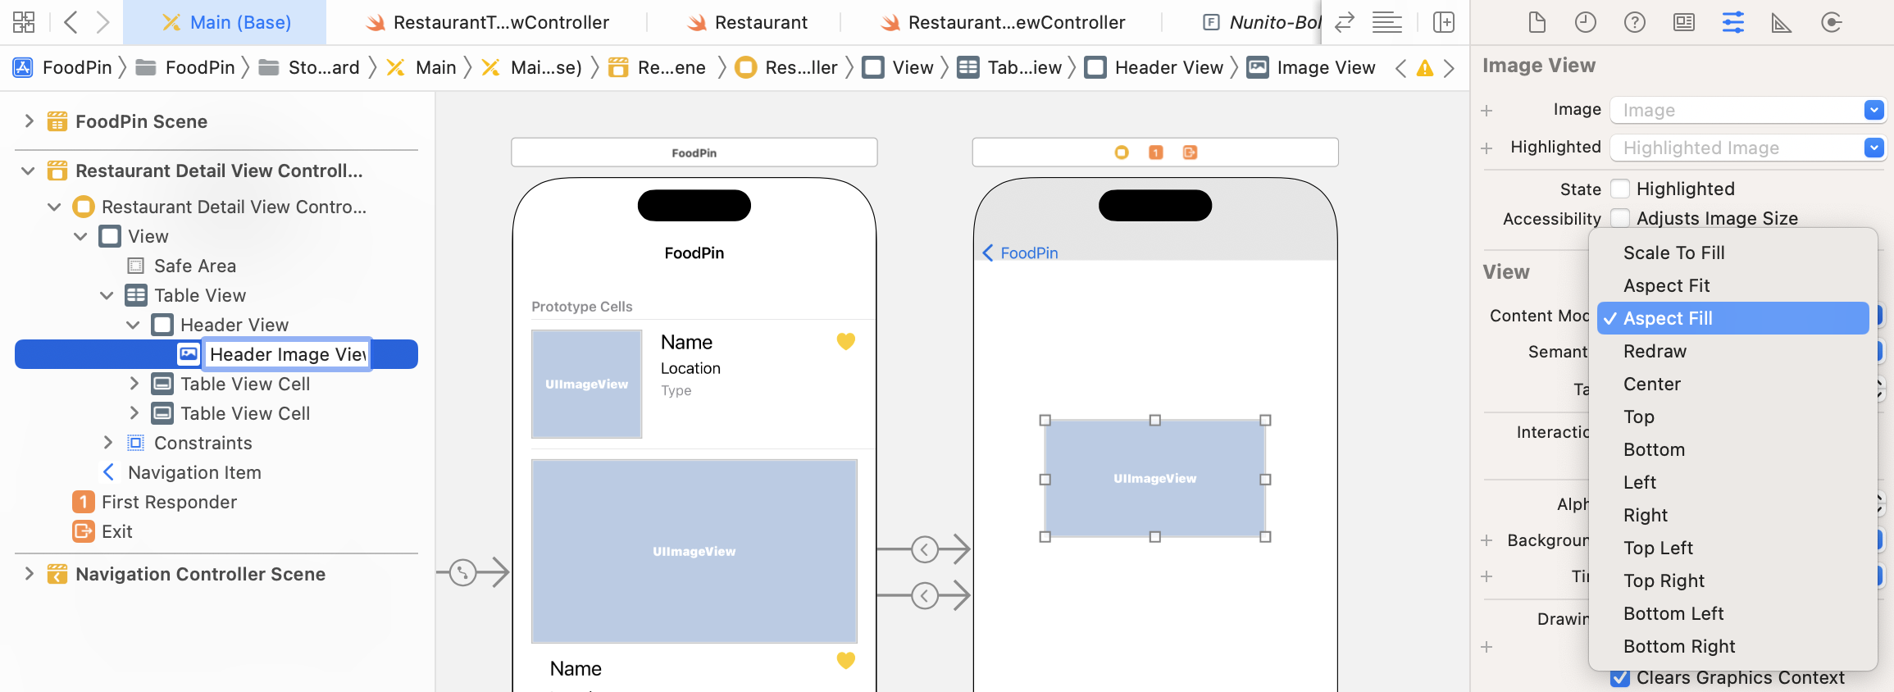The height and width of the screenshot is (692, 1894).
Task: Collapse the View node
Action: [80, 236]
